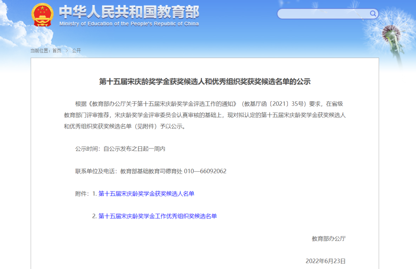
Task: Click the 附件： label
Action: (82, 194)
